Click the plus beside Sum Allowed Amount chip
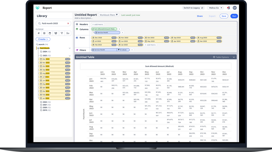Image resolution: width=272 pixels, height=152 pixels. (119, 29)
